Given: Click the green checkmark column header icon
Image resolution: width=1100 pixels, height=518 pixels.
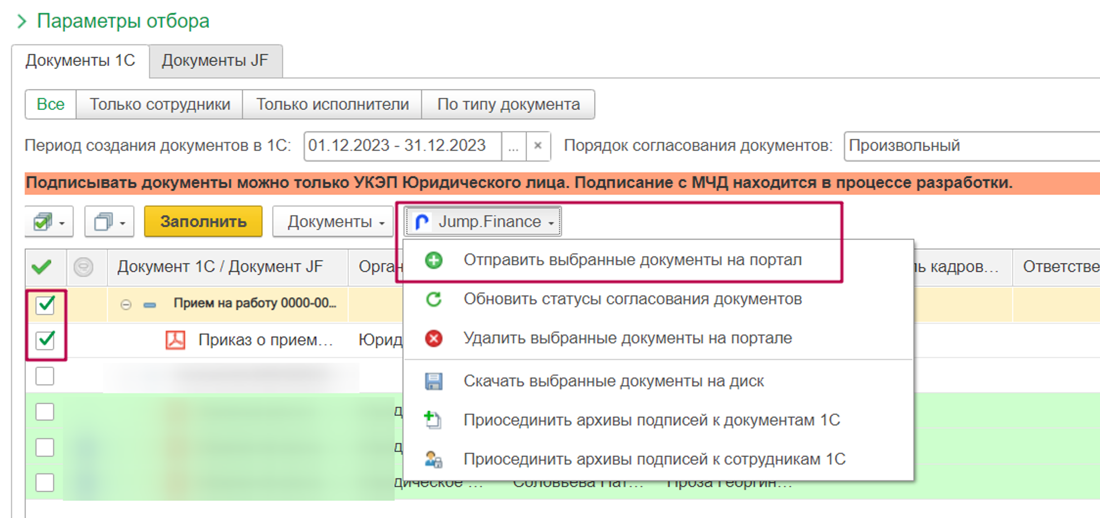Looking at the screenshot, I should (42, 267).
